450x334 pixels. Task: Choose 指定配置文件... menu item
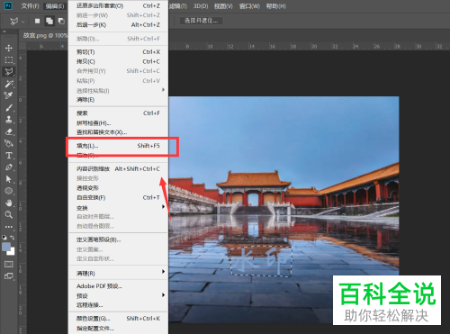[x=118, y=329]
